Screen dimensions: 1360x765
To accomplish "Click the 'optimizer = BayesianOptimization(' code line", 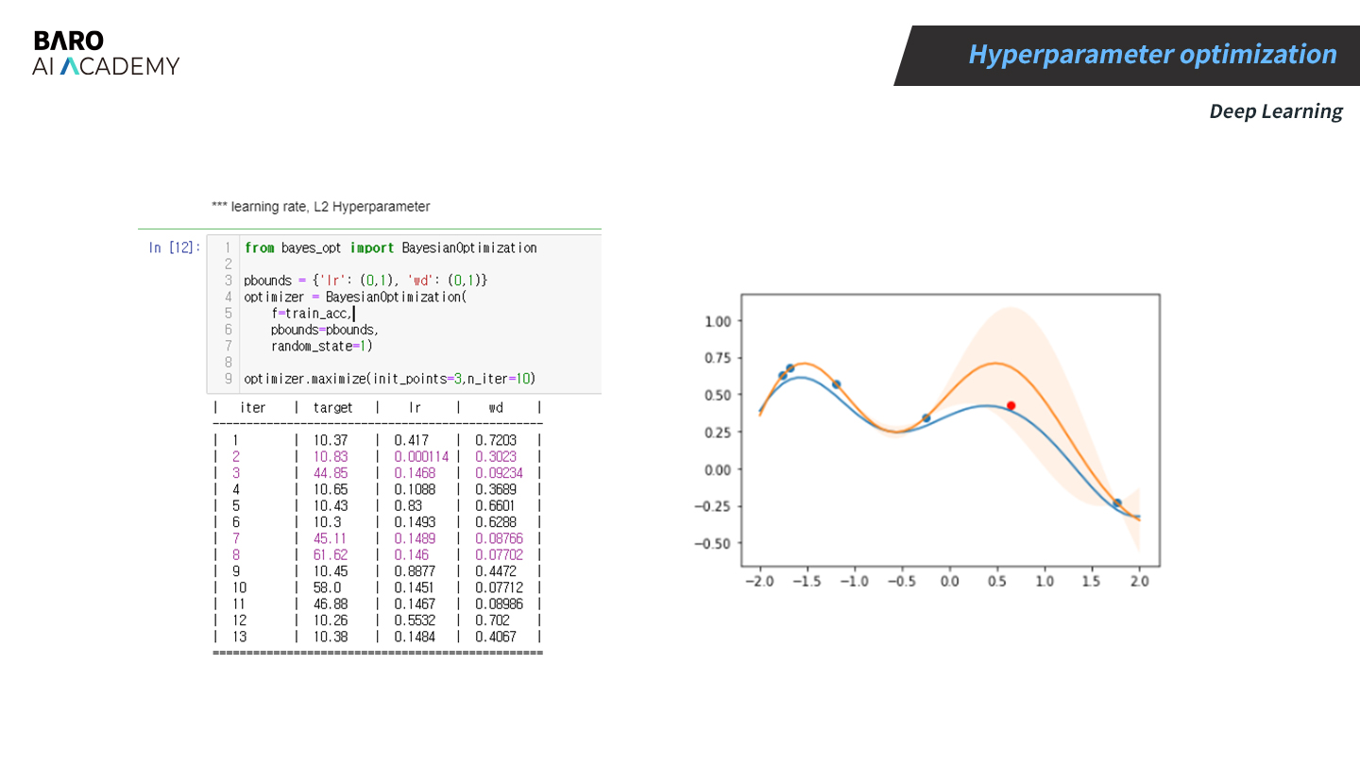I will click(x=355, y=297).
